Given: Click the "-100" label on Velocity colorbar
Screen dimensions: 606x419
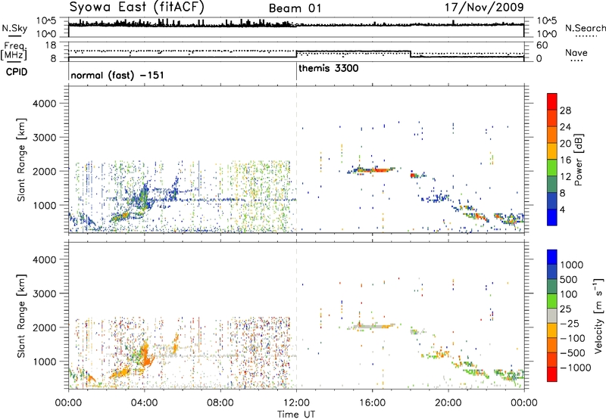Looking at the screenshot, I should click(573, 338).
